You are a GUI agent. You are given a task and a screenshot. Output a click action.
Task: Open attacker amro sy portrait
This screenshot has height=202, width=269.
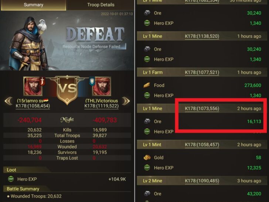33,86
